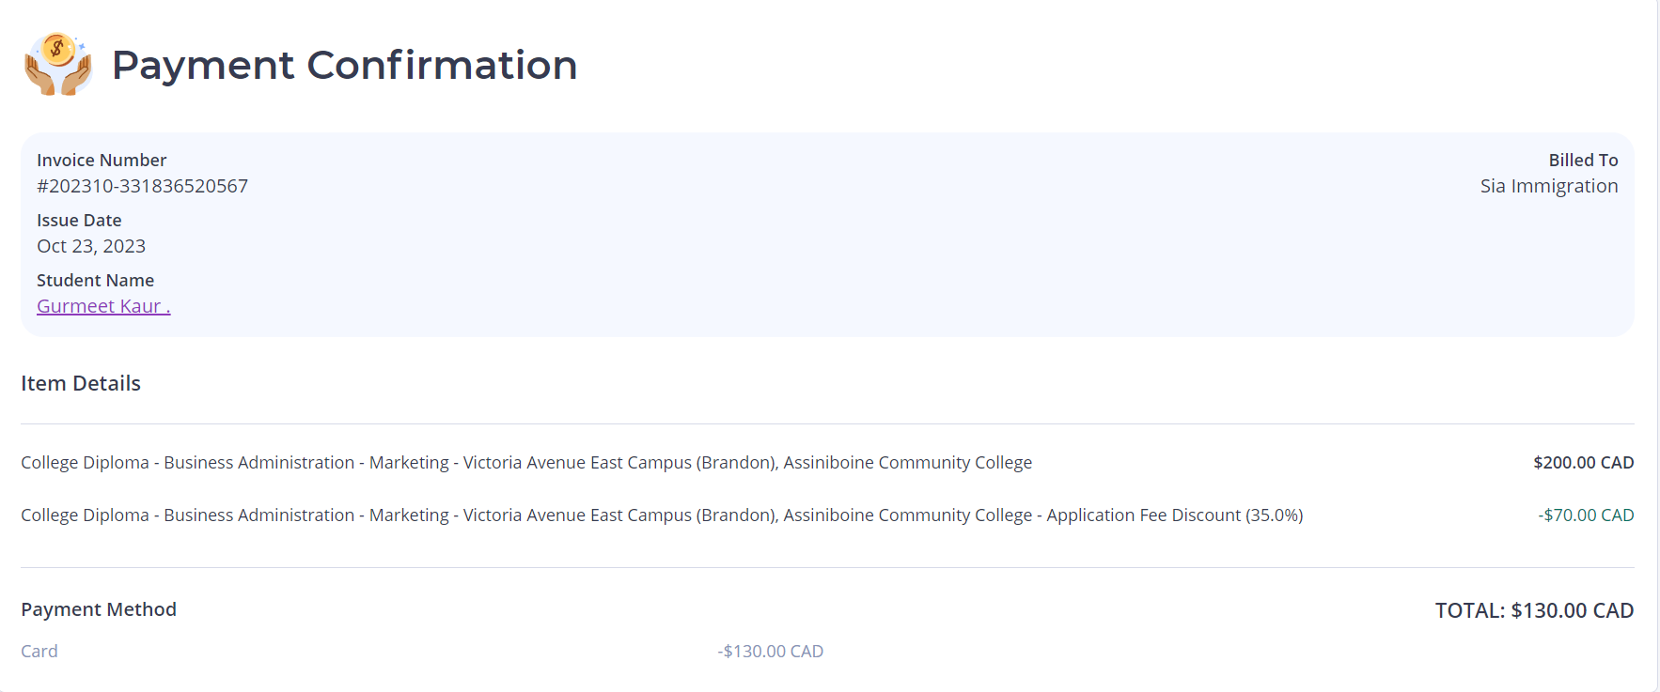The width and height of the screenshot is (1660, 692).
Task: Click the Oct 23, 2023 issue date
Action: point(91,246)
